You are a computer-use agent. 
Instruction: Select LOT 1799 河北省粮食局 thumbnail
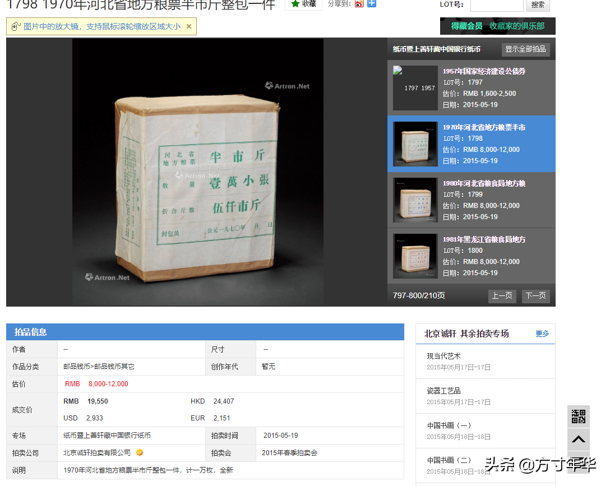[415, 200]
